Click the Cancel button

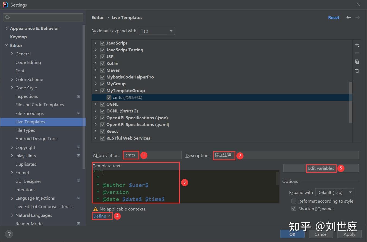(321, 234)
